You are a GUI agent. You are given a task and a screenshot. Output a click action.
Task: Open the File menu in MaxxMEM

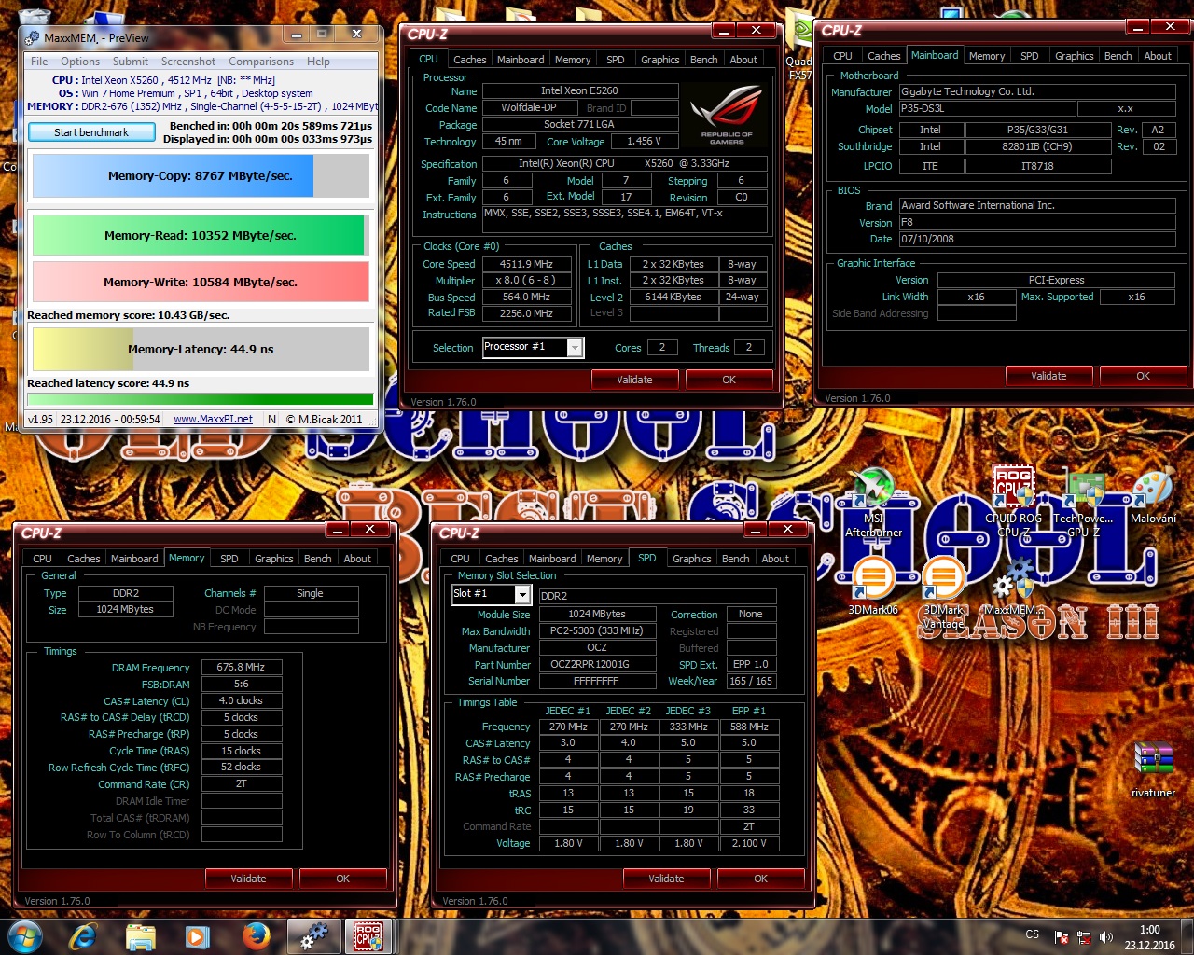point(39,62)
